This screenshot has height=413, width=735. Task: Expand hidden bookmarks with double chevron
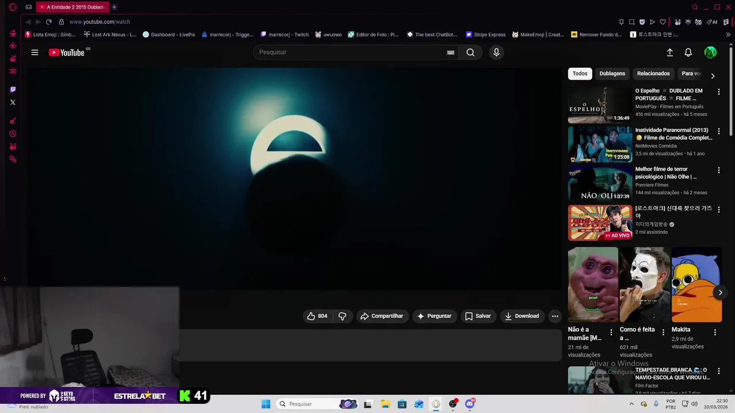[728, 34]
